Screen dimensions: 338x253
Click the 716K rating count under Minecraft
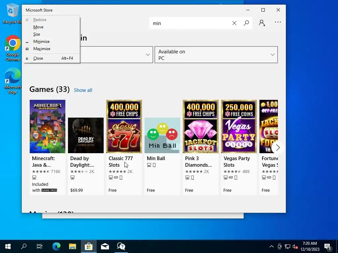[x=55, y=171]
